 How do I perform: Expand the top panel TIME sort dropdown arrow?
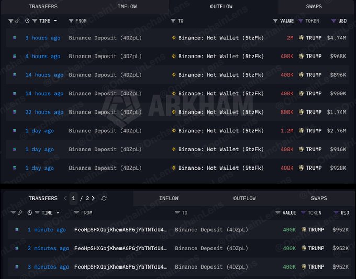point(55,21)
